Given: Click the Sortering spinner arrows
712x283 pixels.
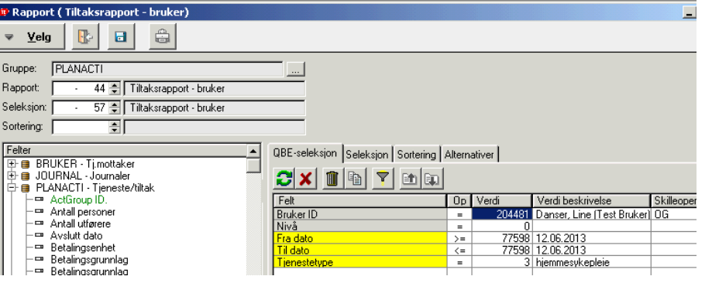Looking at the screenshot, I should coord(115,127).
